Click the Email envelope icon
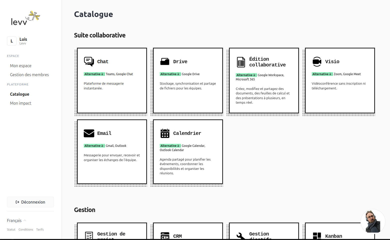The width and height of the screenshot is (390, 240). (89, 133)
